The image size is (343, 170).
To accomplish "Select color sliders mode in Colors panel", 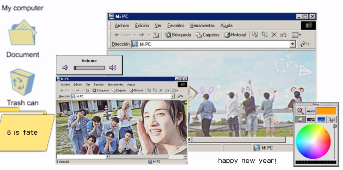I will (311, 119).
